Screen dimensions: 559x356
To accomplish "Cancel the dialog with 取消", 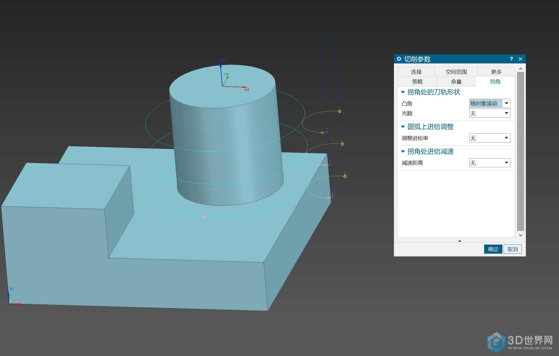I will [x=512, y=249].
